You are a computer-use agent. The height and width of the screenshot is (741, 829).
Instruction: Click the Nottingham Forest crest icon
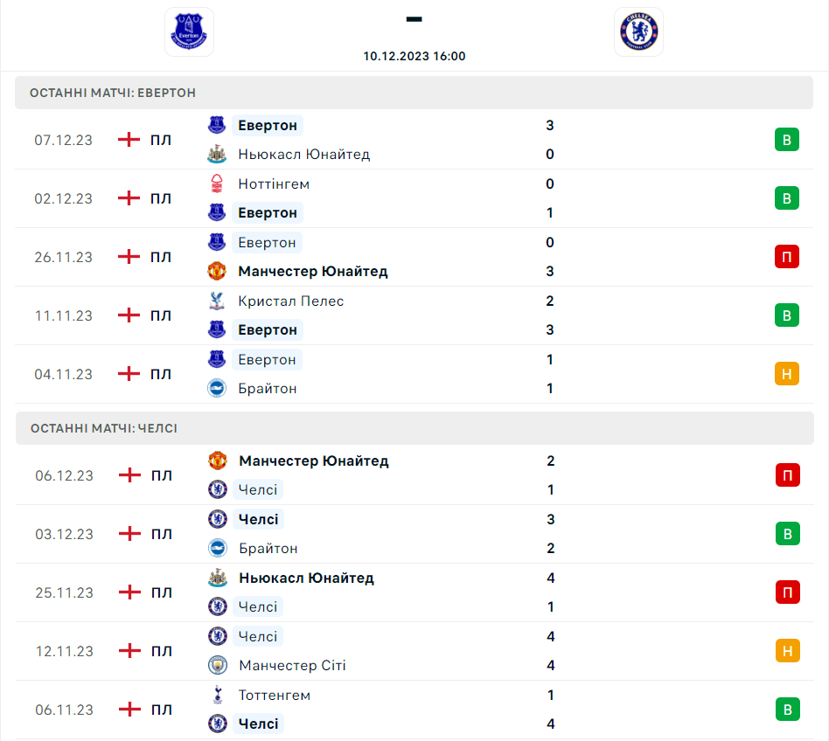[217, 184]
